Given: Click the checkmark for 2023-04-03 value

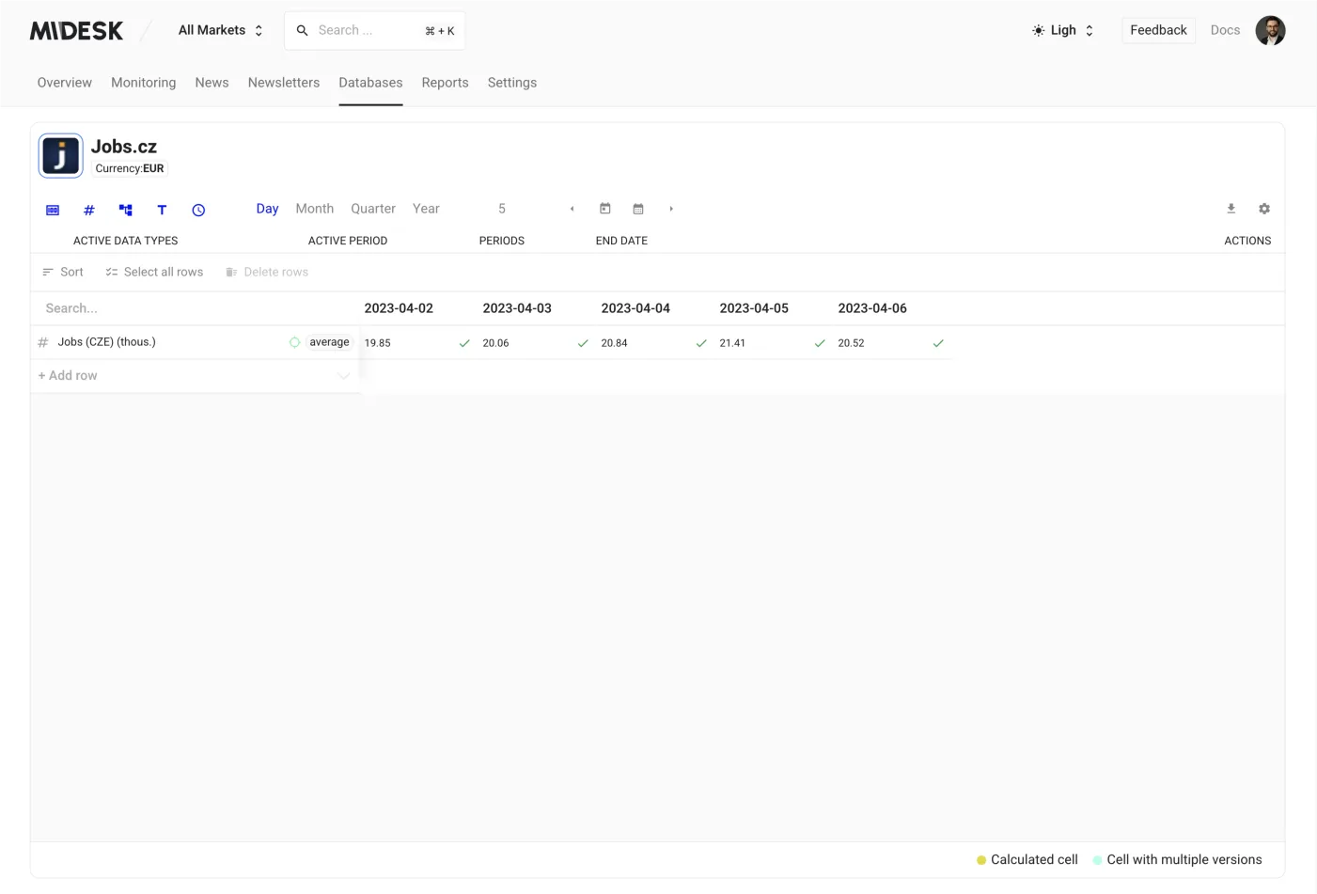Looking at the screenshot, I should coord(583,343).
